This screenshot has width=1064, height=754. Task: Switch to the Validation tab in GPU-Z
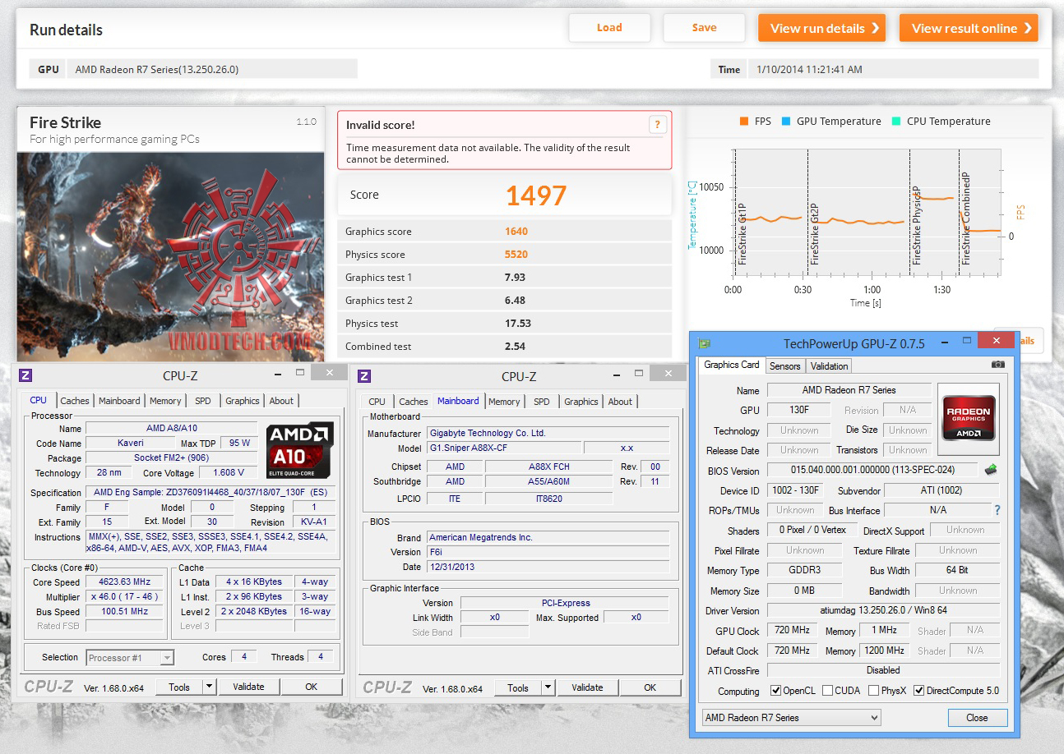828,366
